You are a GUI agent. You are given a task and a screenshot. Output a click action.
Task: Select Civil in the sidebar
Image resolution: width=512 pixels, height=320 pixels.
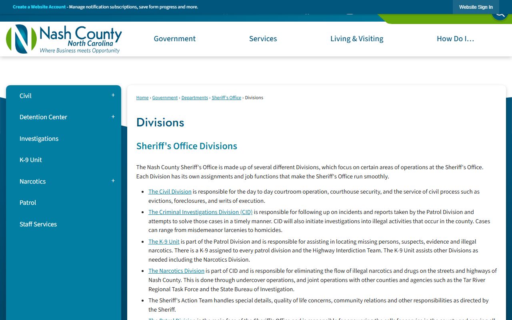click(x=26, y=96)
